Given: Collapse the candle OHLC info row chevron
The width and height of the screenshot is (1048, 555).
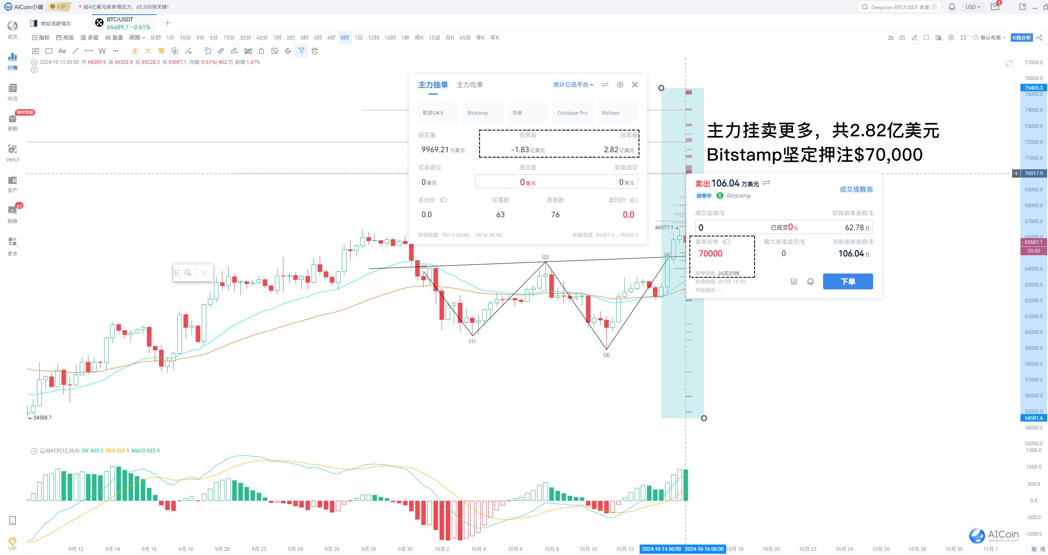Looking at the screenshot, I should 34,62.
